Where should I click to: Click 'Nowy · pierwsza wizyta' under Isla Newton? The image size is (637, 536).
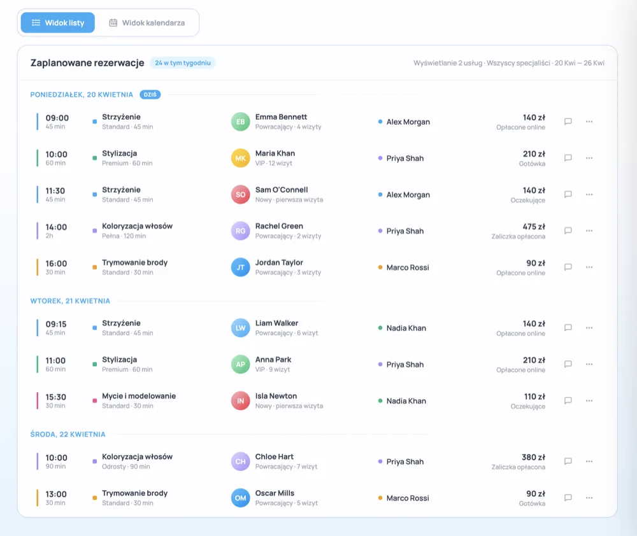click(x=289, y=406)
